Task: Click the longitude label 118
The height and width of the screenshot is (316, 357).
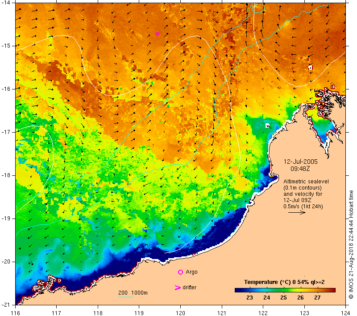Action: [98, 313]
